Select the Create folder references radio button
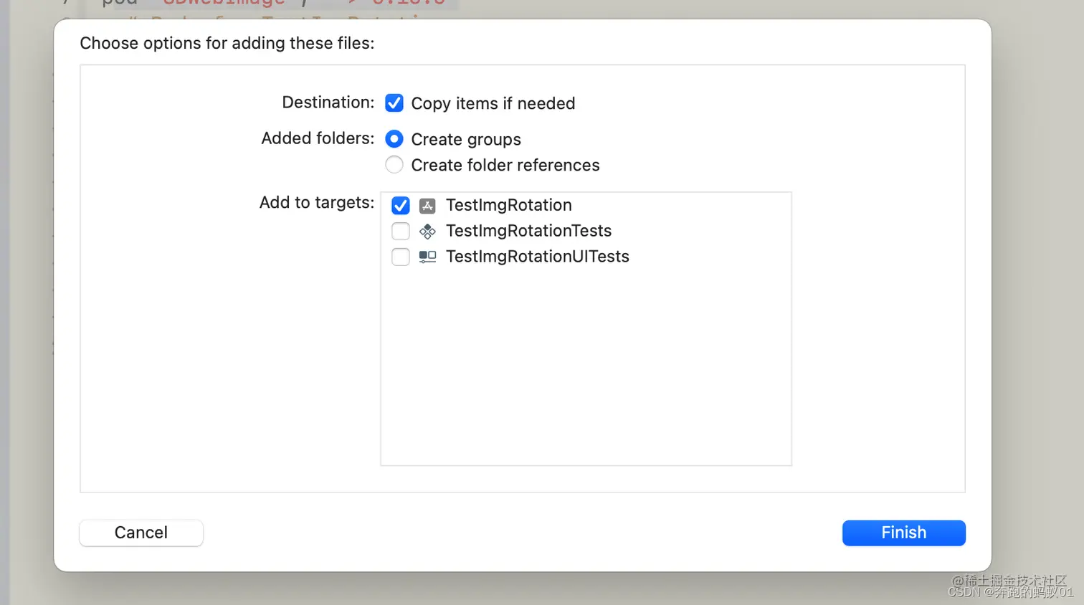This screenshot has width=1084, height=605. [394, 165]
